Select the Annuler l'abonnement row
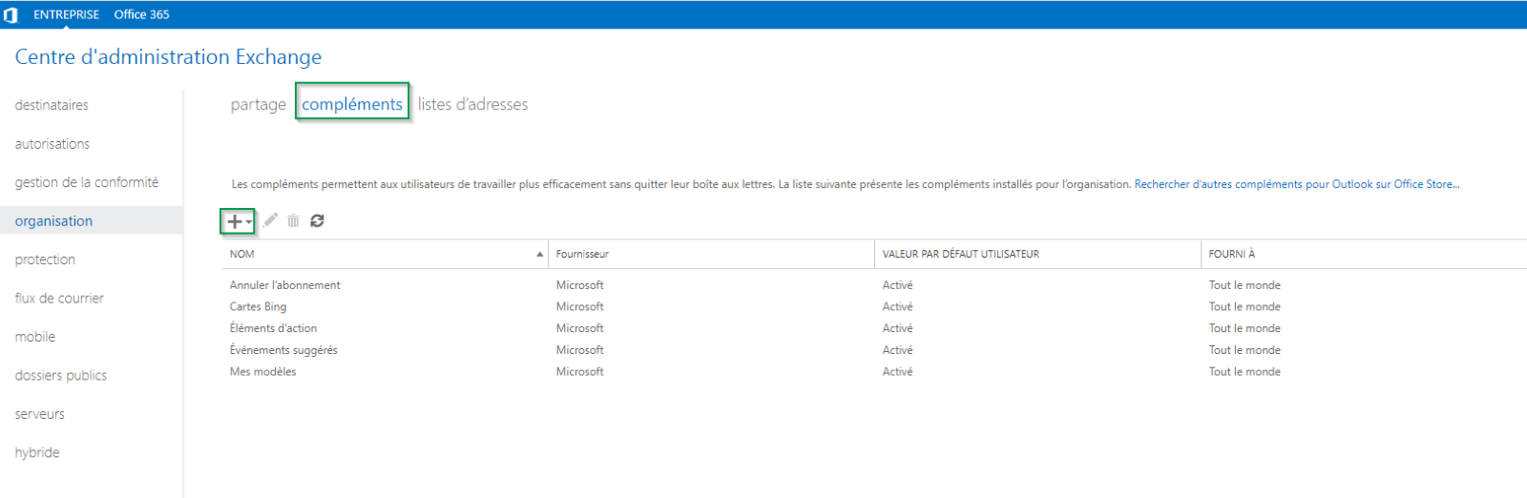The width and height of the screenshot is (1527, 498). coord(284,285)
